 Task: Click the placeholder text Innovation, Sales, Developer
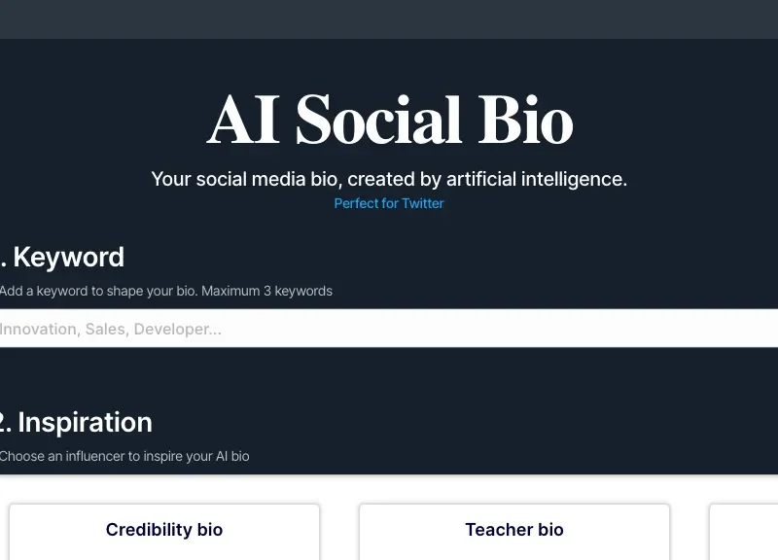[110, 329]
